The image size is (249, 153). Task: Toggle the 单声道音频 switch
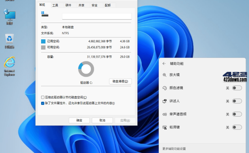(x=237, y=114)
